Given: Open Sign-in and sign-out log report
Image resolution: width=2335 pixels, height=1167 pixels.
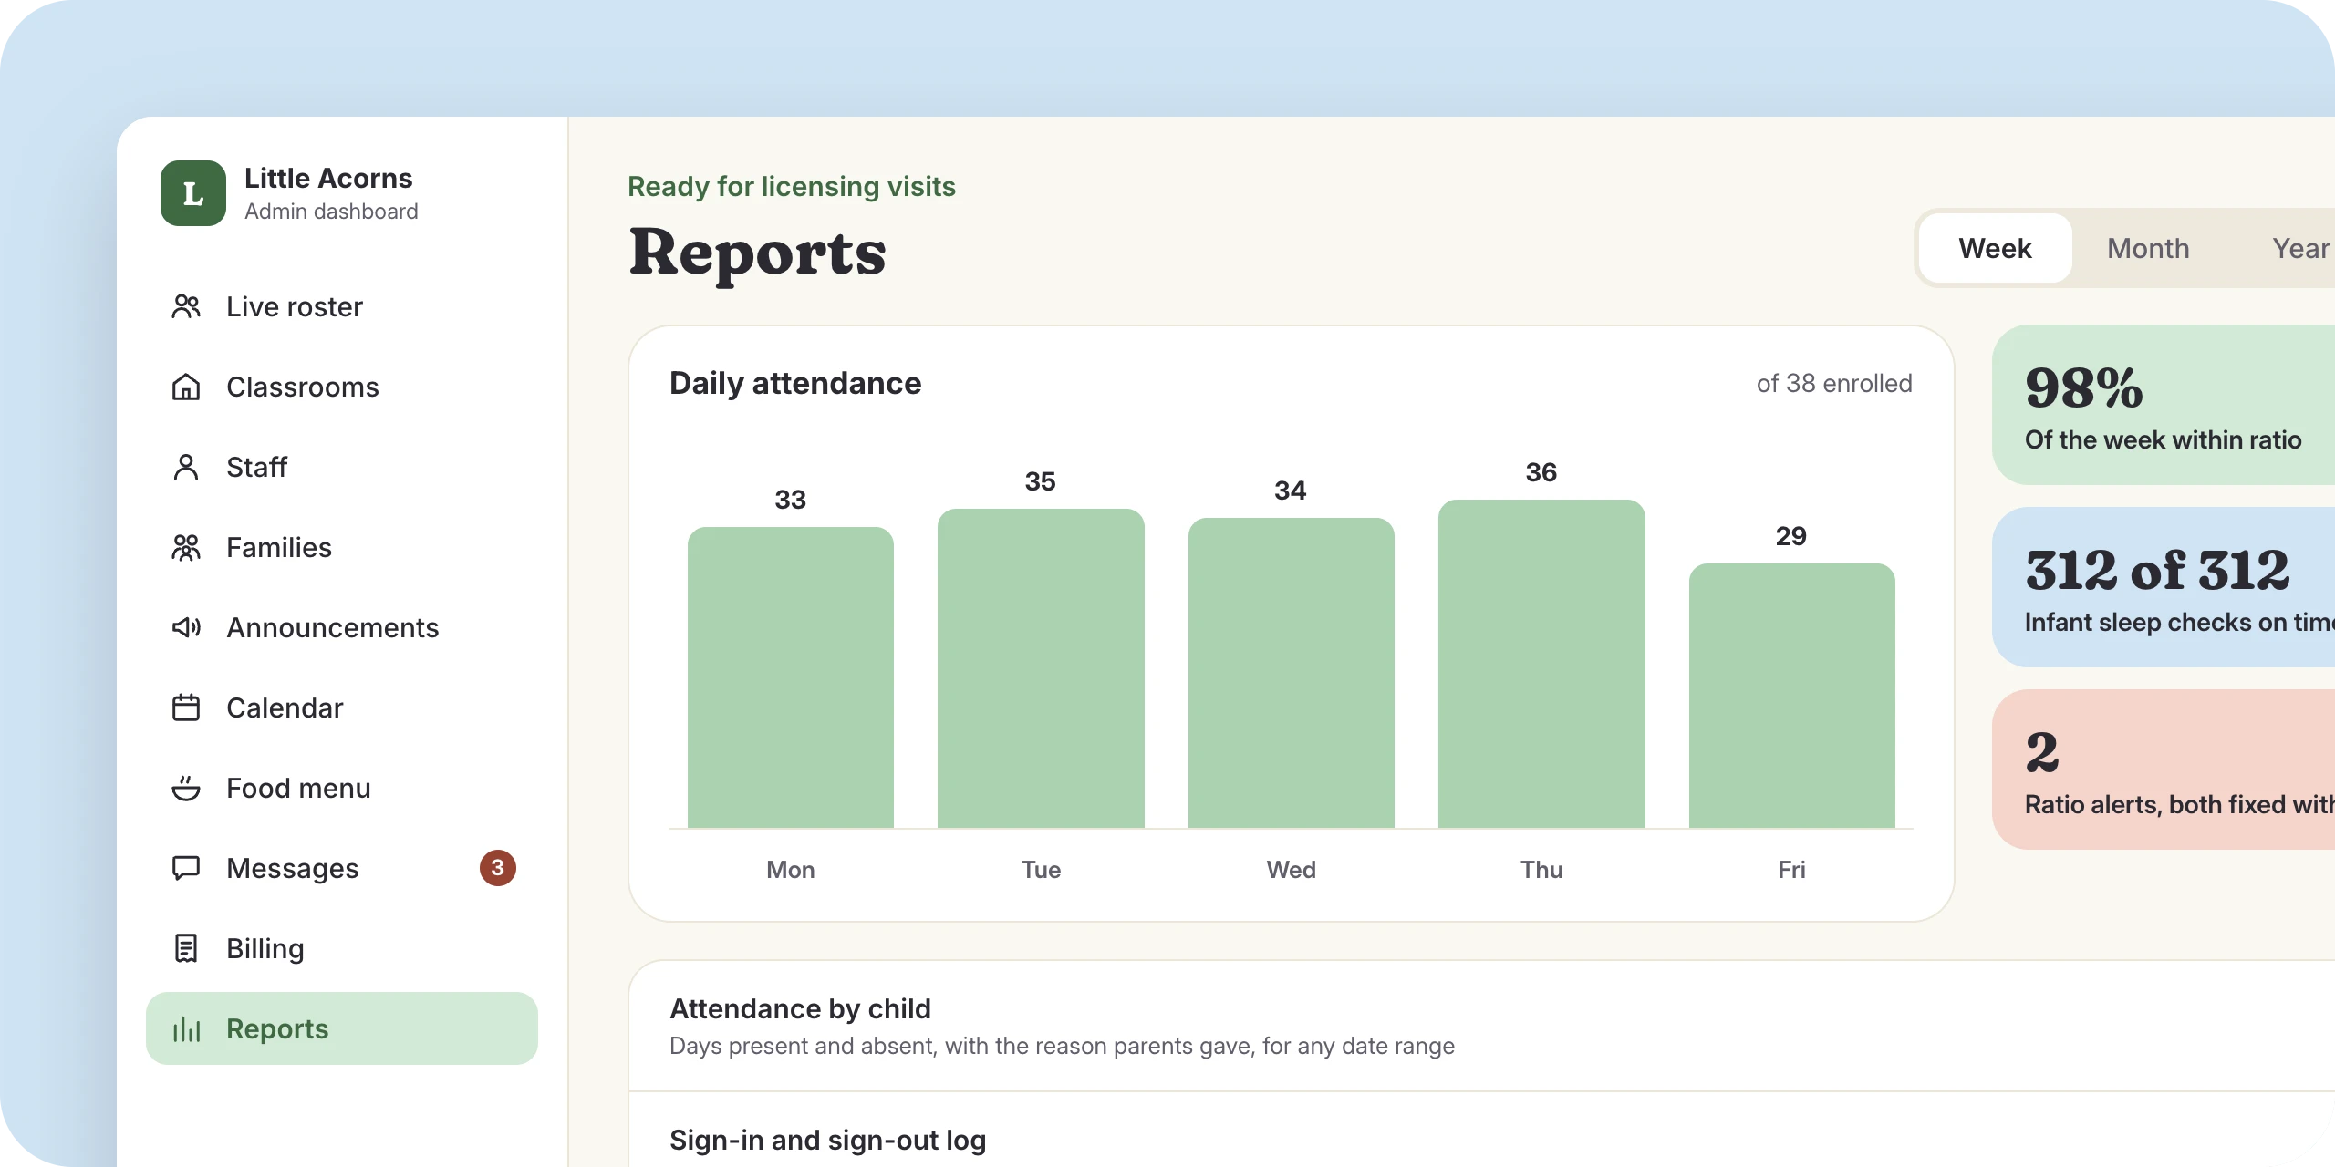Looking at the screenshot, I should pyautogui.click(x=1482, y=1131).
